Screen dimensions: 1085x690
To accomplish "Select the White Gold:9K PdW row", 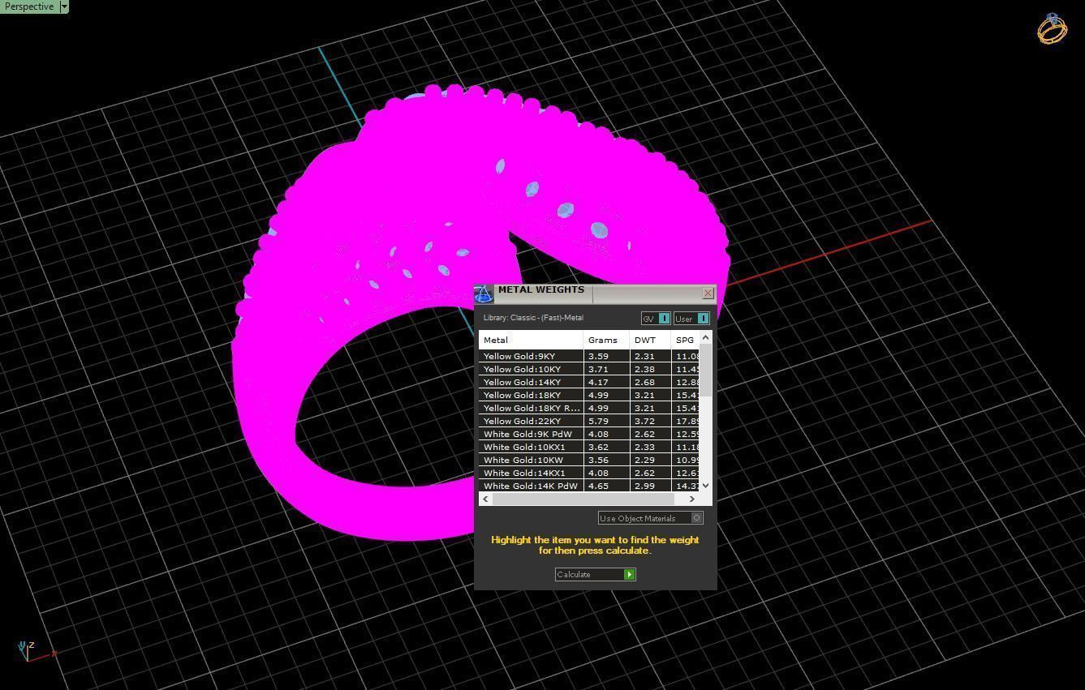I will (589, 434).
